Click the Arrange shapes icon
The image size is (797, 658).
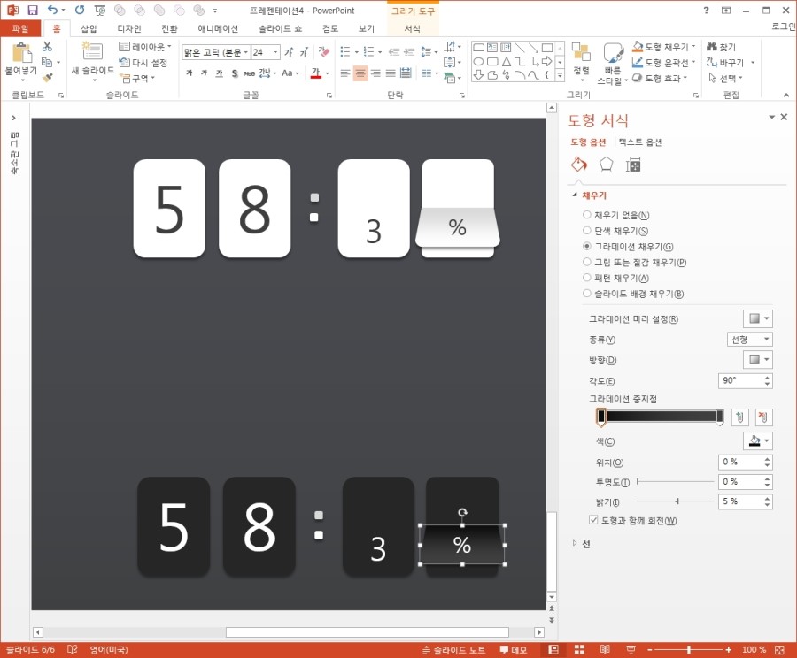(581, 52)
